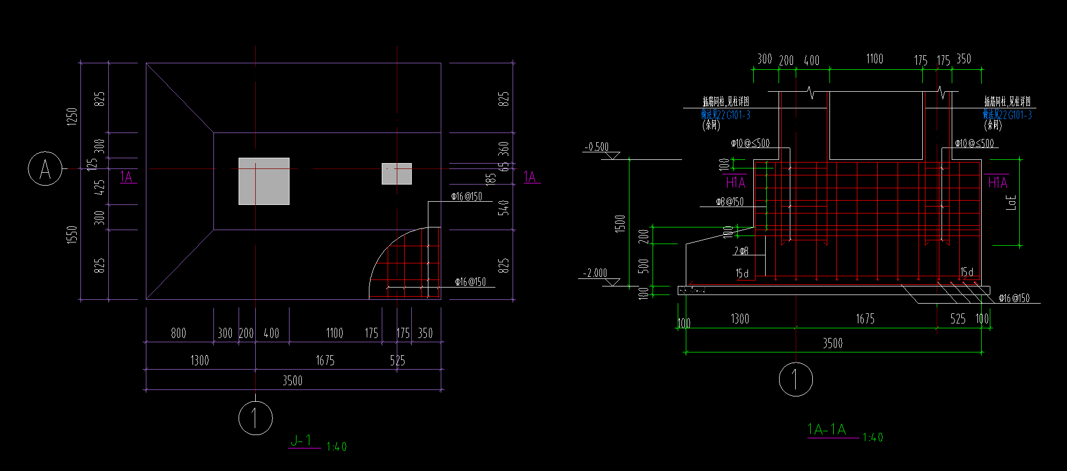Click the 1:40 scale beside J-1
The height and width of the screenshot is (471, 1067).
[x=336, y=446]
